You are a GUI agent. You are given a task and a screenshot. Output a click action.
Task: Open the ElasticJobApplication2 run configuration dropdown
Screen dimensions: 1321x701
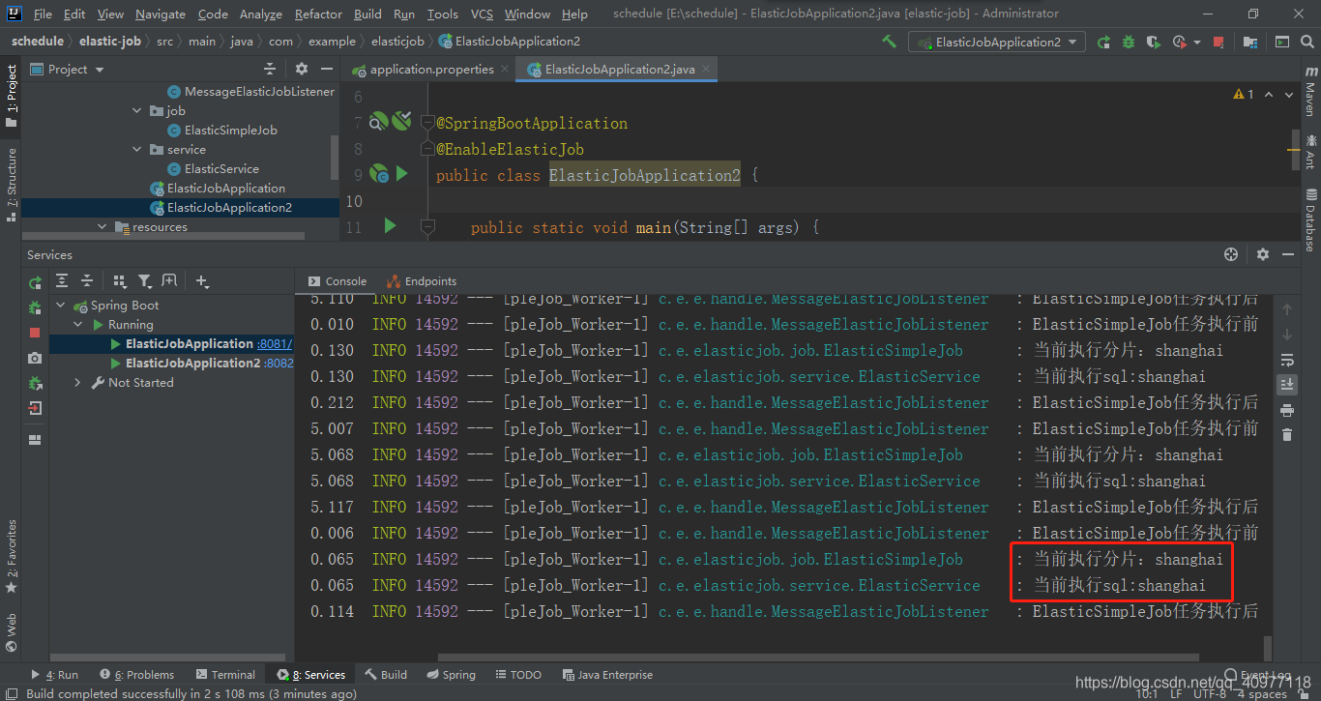pos(996,42)
